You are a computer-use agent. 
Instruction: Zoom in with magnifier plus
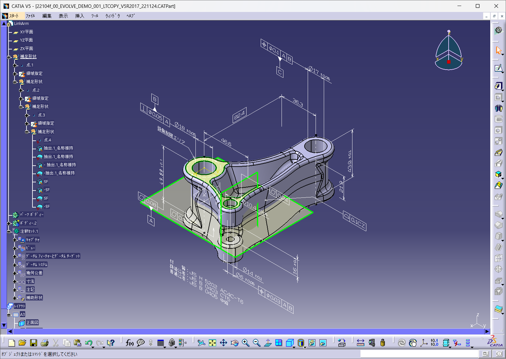click(x=246, y=343)
